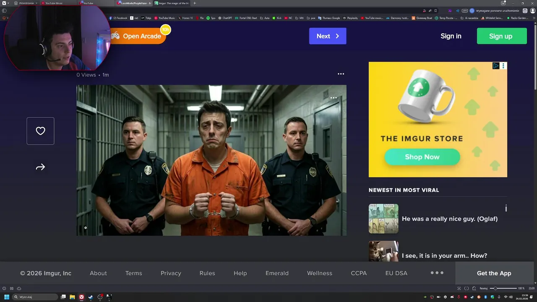Open the Facebook bookmark
The image size is (537, 302).
(x=118, y=18)
